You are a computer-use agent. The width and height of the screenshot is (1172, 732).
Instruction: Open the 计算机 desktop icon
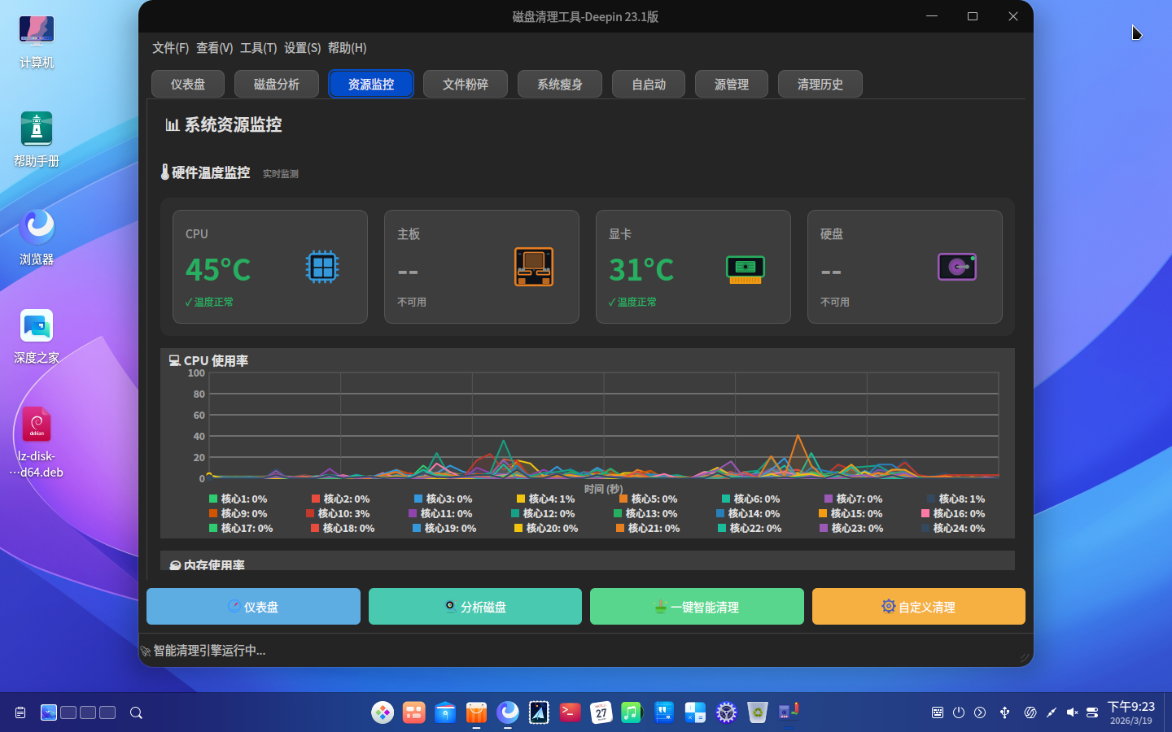point(37,42)
